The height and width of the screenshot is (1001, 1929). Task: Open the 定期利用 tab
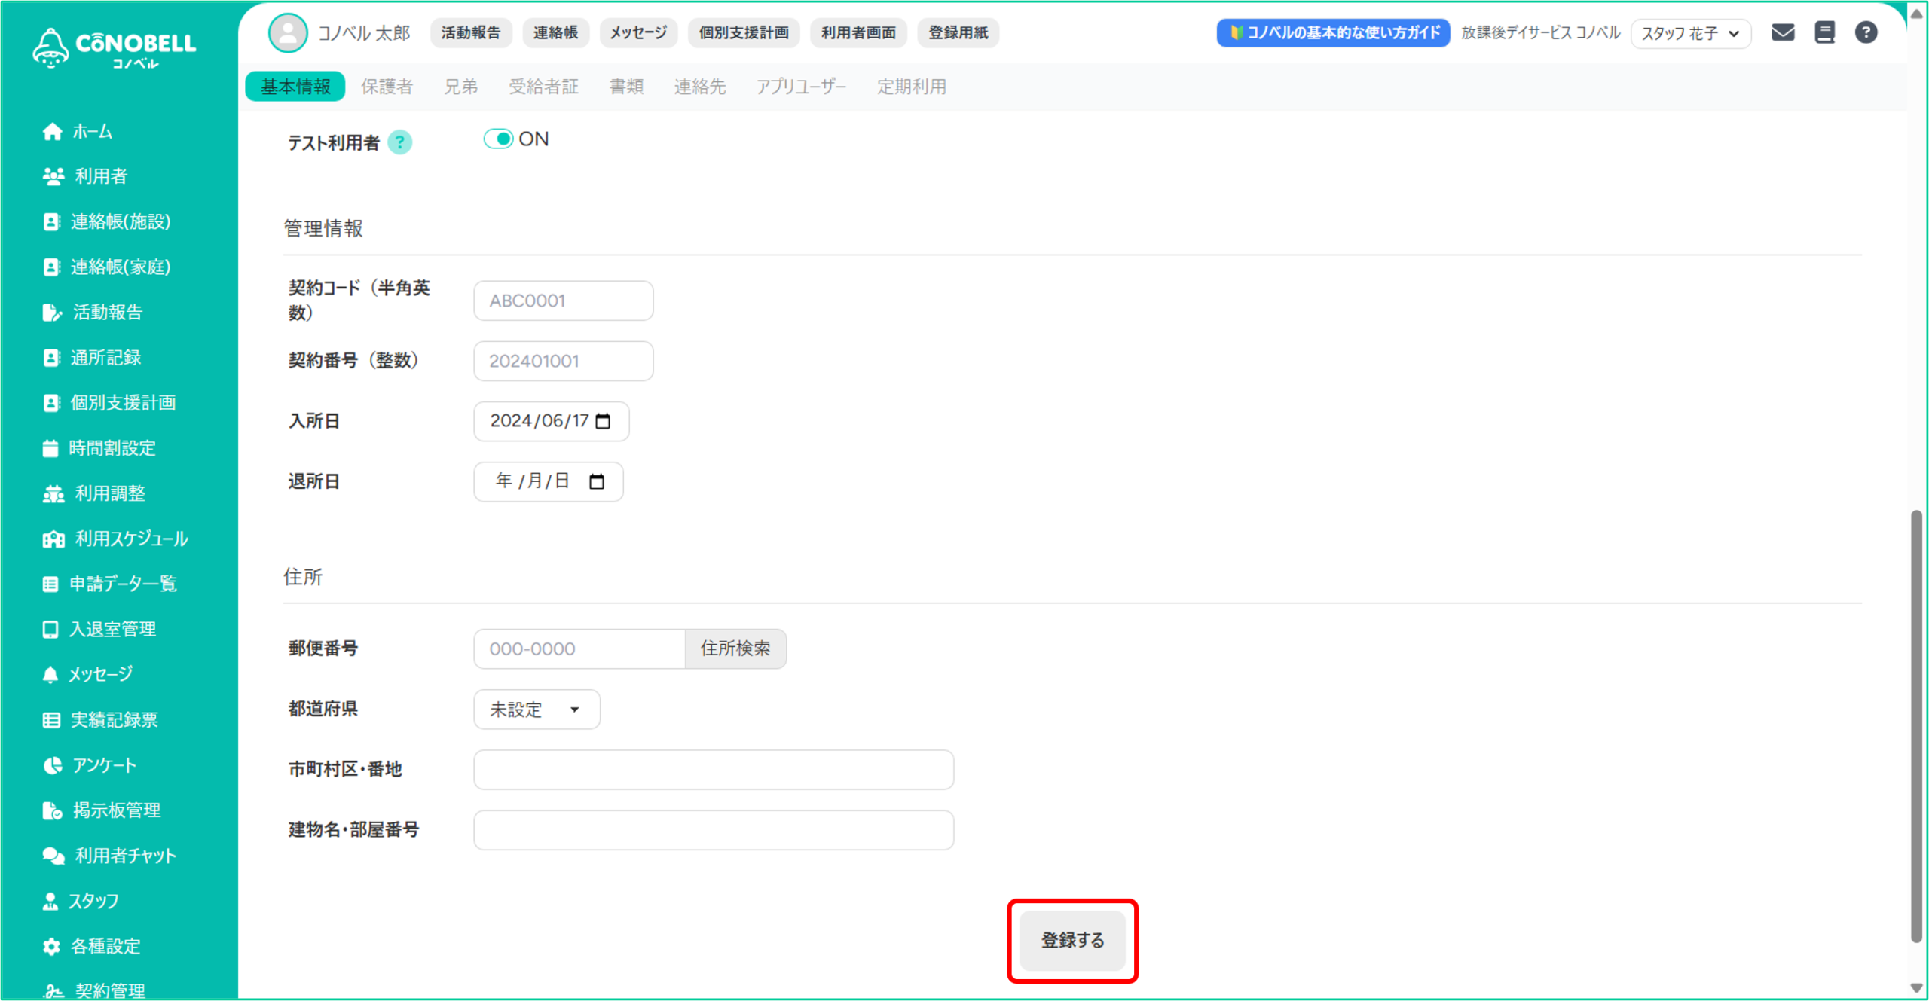911,87
